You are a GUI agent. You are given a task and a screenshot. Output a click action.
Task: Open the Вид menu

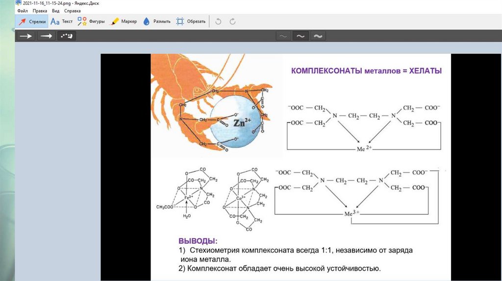pyautogui.click(x=55, y=10)
